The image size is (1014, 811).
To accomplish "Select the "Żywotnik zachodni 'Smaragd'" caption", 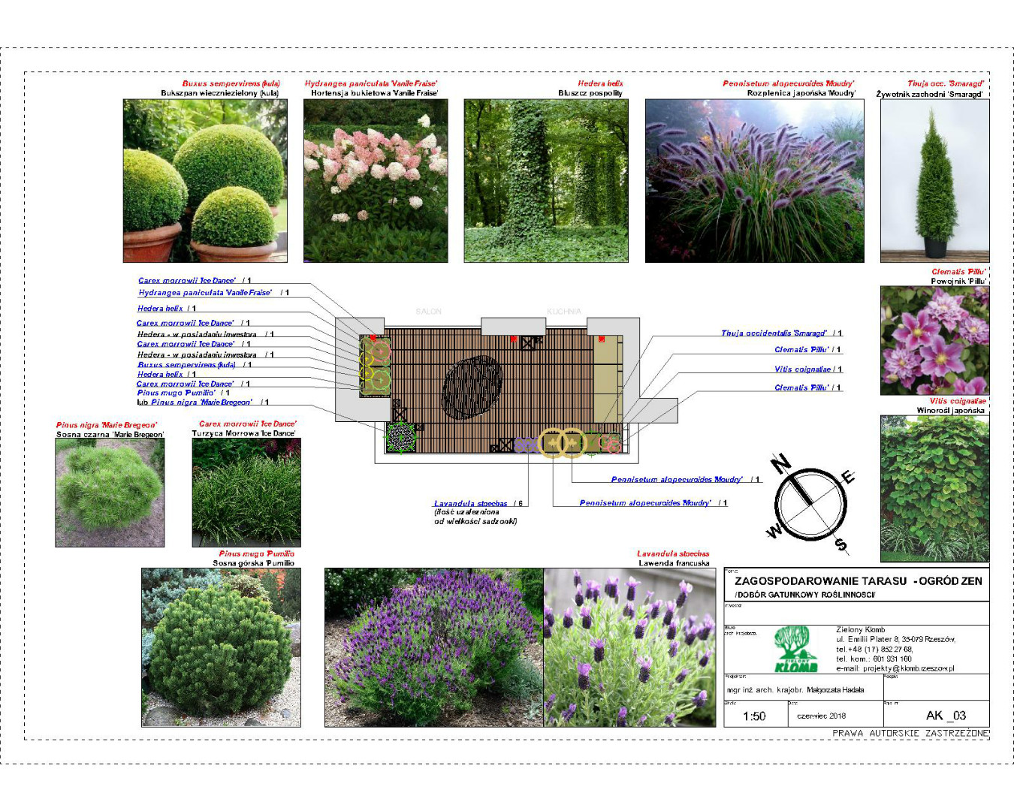I will pyautogui.click(x=930, y=94).
